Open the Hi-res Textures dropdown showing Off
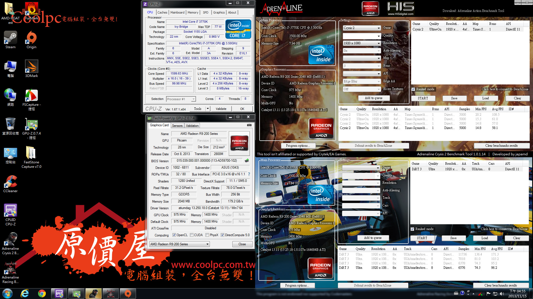533x299 pixels. click(362, 89)
